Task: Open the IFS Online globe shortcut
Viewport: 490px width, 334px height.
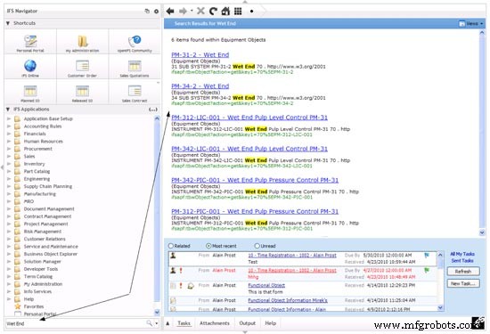Action: 30,68
